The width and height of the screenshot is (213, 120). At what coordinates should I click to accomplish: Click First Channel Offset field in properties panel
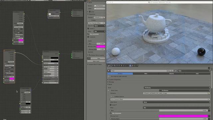pos(160,99)
